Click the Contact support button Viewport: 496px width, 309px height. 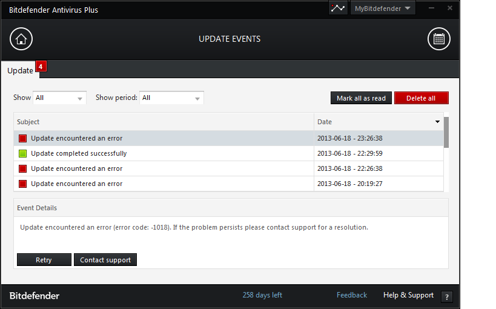coord(105,260)
